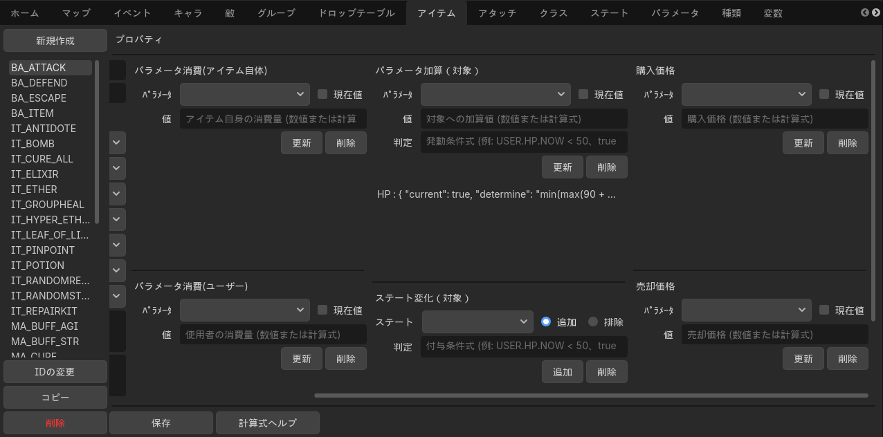The width and height of the screenshot is (883, 437).
Task: Focus the 使用者の消費量 value field
Action: click(273, 335)
